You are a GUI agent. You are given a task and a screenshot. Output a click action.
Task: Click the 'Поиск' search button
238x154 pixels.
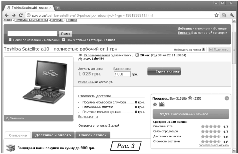point(66,34)
